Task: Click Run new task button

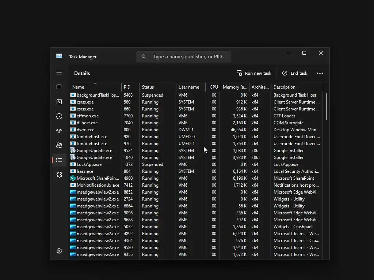Action: [x=254, y=73]
